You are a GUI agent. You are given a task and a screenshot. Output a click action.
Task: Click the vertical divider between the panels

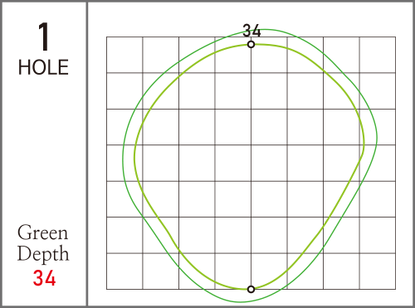tap(87, 154)
